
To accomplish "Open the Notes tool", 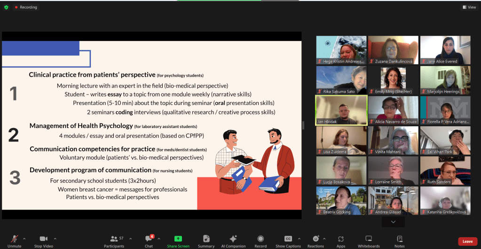I will [x=400, y=239].
